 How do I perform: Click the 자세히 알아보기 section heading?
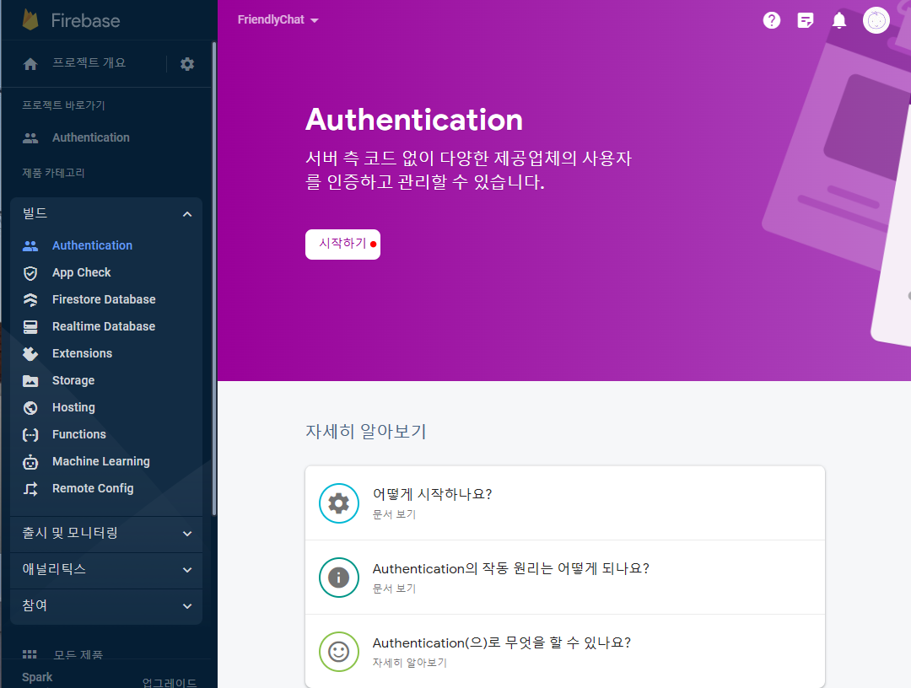coord(366,432)
